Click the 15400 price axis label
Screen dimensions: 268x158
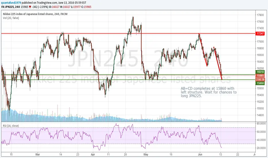(x=260, y=95)
